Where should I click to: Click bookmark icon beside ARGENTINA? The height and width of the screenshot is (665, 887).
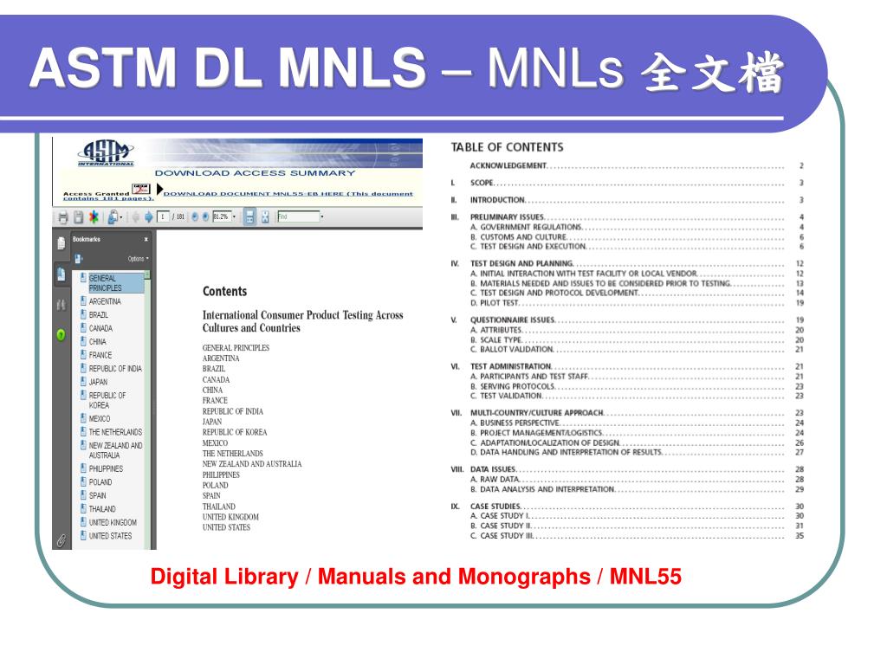[83, 300]
